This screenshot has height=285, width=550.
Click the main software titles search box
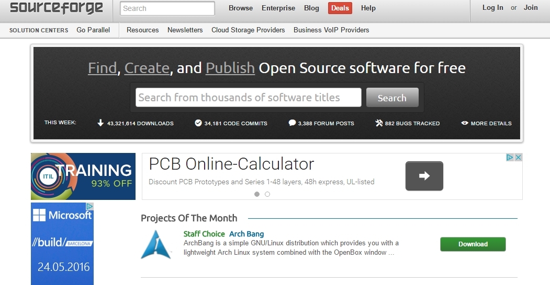tap(249, 97)
